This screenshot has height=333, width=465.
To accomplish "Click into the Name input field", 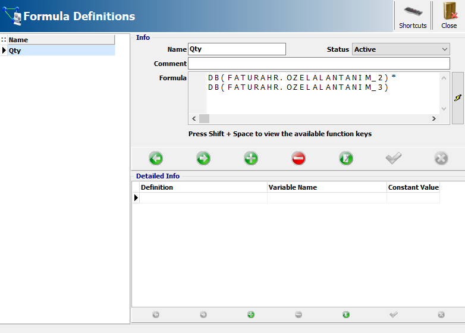I will [237, 49].
